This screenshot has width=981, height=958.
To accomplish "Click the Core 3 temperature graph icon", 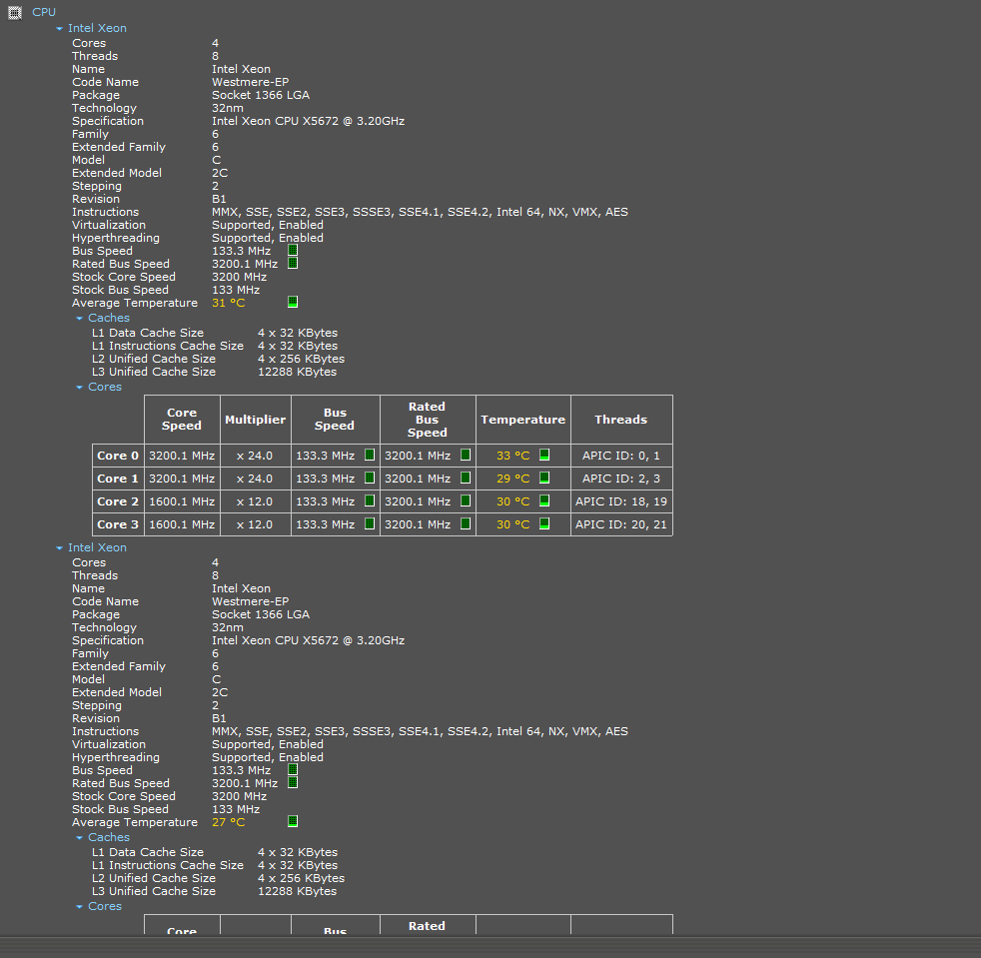I will pos(544,523).
